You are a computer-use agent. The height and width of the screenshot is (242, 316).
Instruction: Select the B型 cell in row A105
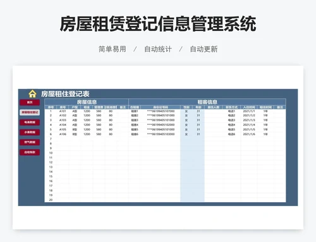(x=75, y=130)
